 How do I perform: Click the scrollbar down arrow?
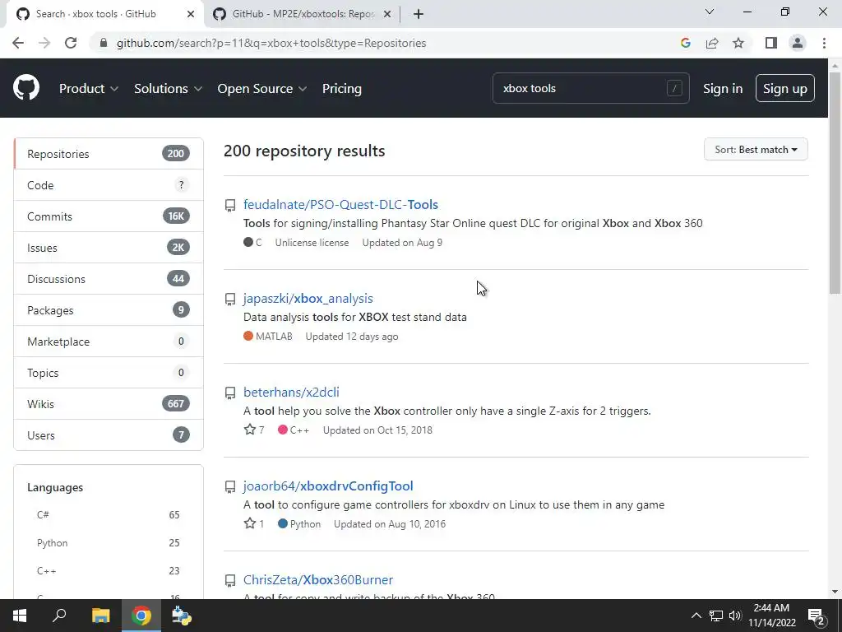pyautogui.click(x=835, y=592)
